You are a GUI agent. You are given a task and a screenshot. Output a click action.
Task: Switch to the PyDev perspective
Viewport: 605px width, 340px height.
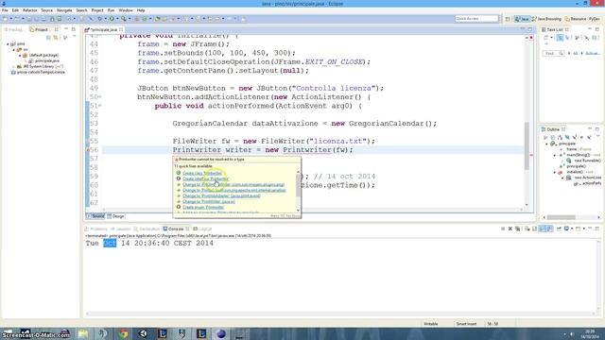click(595, 19)
